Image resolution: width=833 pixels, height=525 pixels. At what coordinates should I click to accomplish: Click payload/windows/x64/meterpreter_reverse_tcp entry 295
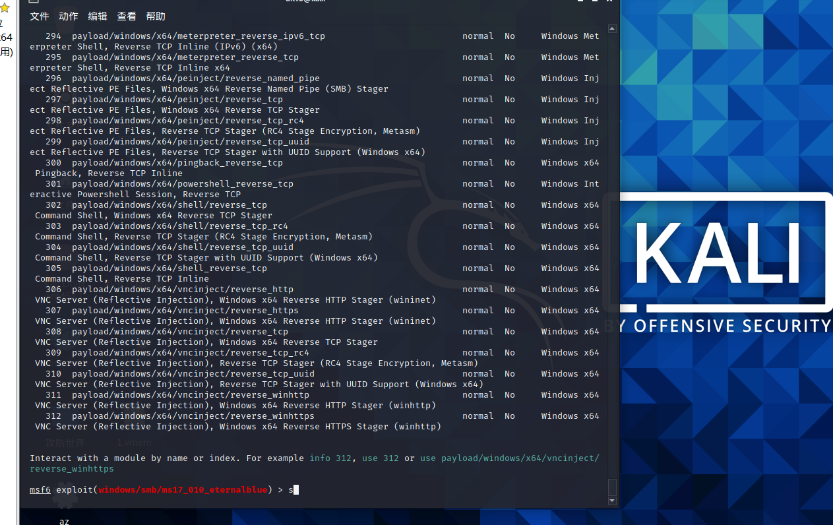tap(185, 57)
